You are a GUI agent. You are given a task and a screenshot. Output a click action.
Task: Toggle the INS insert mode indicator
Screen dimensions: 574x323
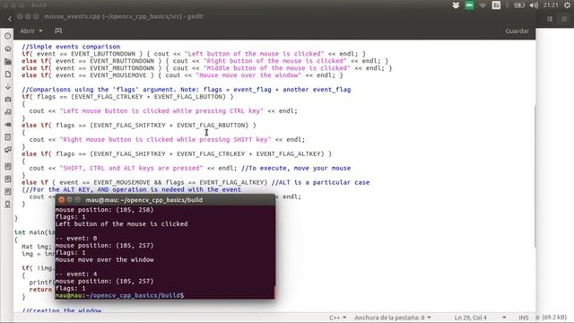(x=524, y=318)
